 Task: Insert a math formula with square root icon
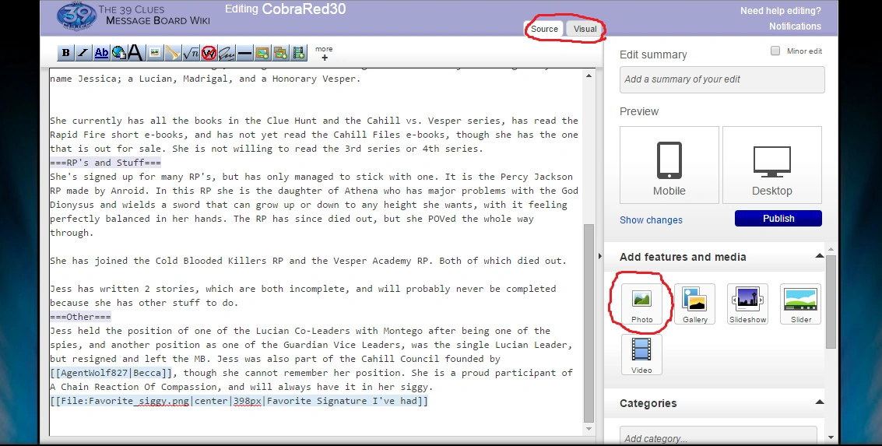click(x=190, y=53)
